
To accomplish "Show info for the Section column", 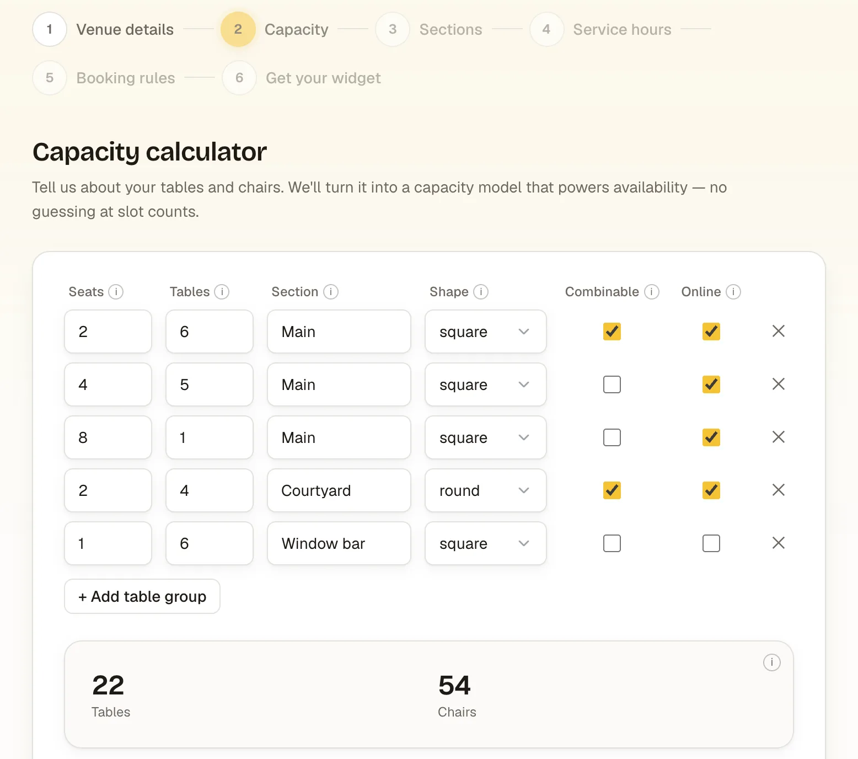I will [x=331, y=292].
